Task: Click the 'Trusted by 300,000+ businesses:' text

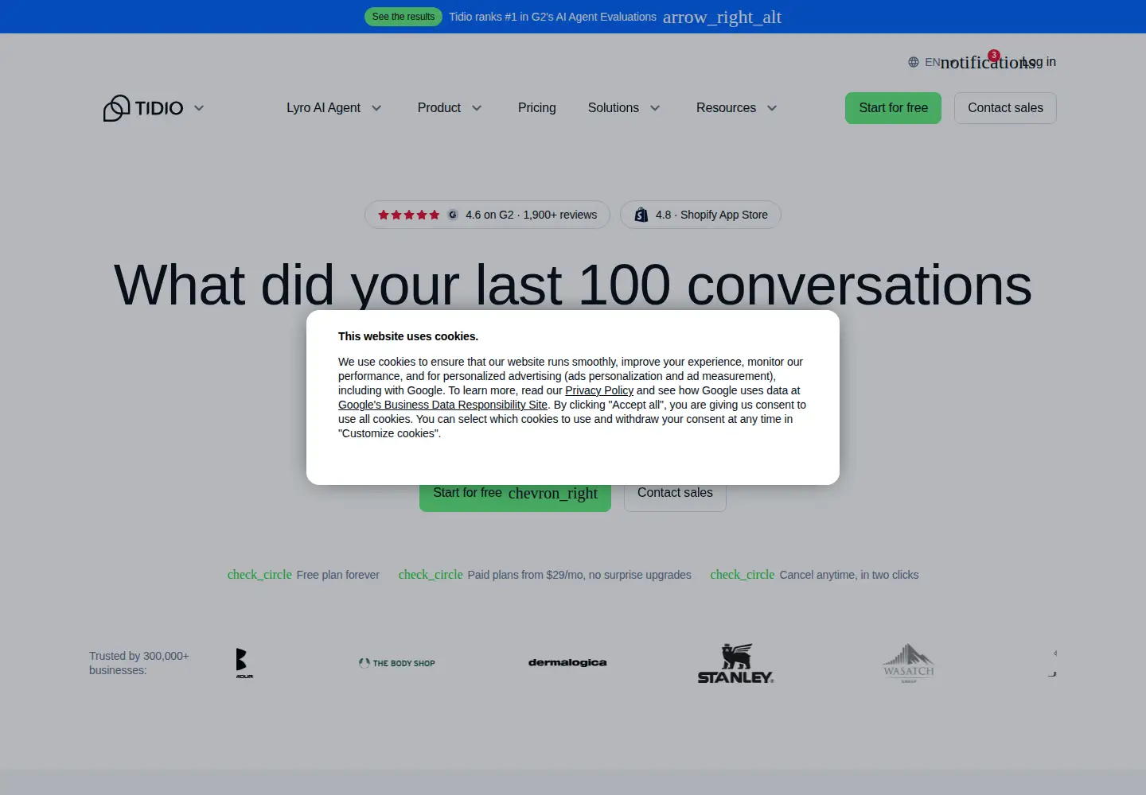Action: click(139, 663)
